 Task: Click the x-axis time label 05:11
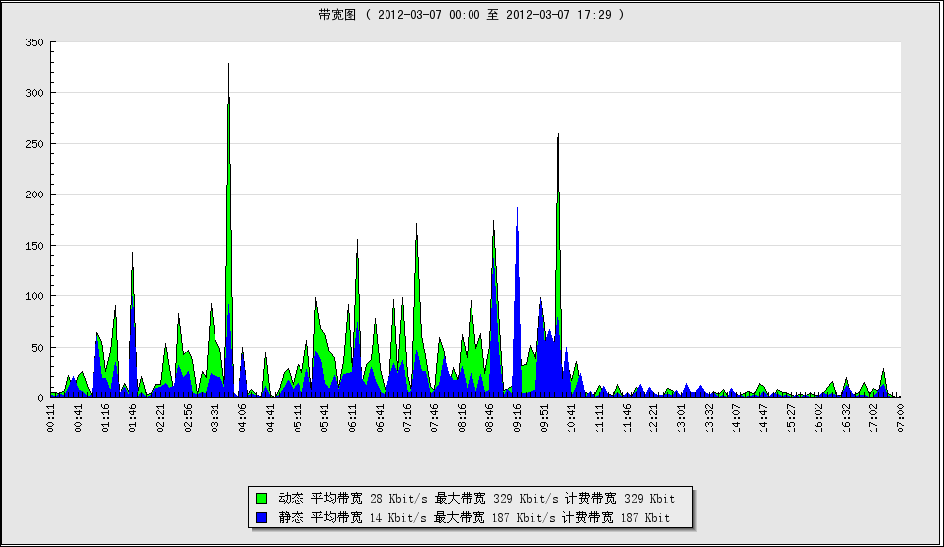298,418
